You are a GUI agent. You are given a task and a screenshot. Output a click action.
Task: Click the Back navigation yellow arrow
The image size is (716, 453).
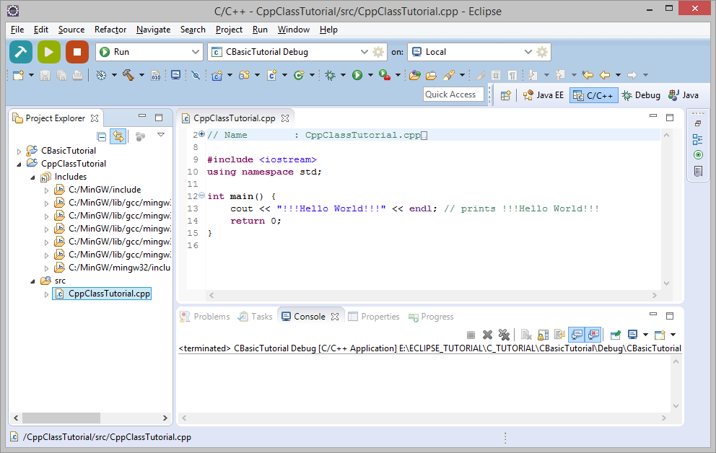coord(605,75)
